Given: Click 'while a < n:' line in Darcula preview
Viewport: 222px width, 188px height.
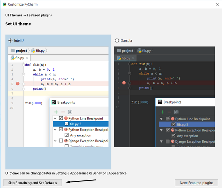Looking at the screenshot, I should point(151,73).
